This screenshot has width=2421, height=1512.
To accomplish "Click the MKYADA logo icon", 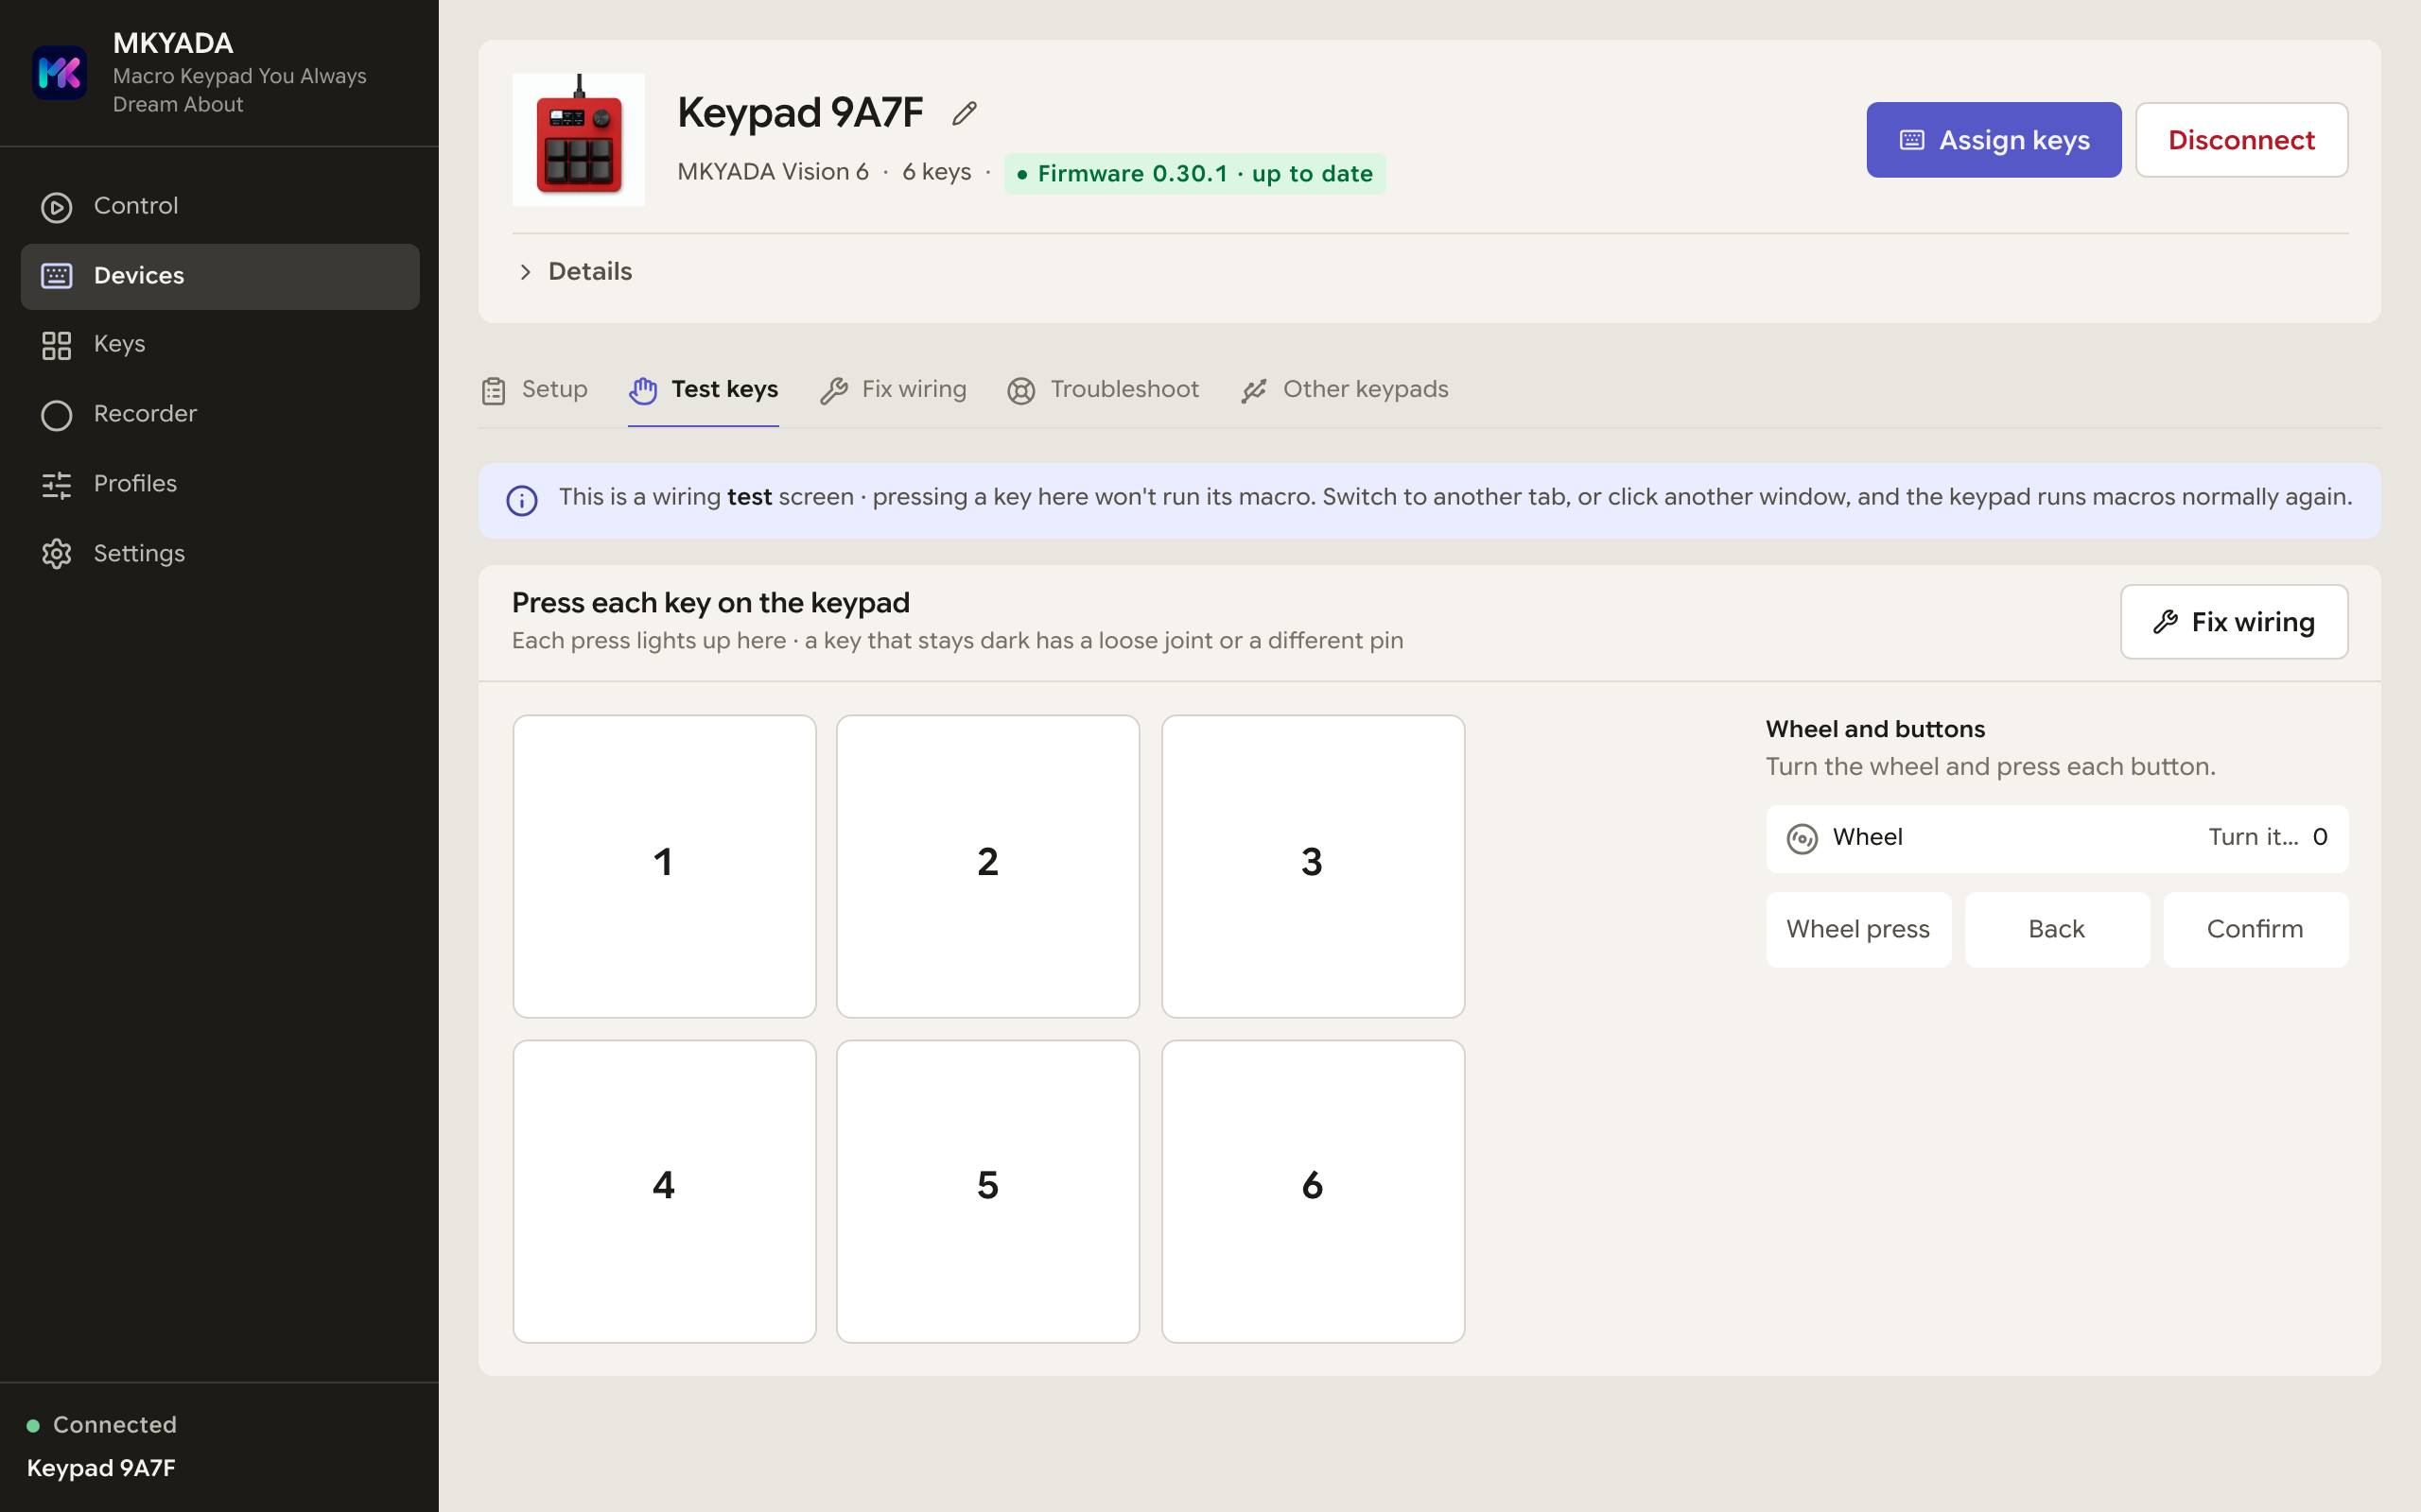I will click(x=59, y=73).
